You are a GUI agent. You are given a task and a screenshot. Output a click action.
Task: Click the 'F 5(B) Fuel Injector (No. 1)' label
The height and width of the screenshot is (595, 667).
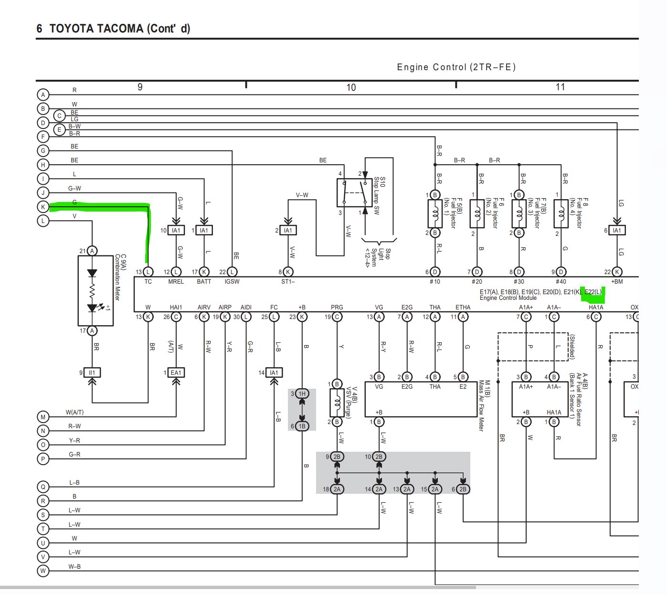tap(453, 213)
